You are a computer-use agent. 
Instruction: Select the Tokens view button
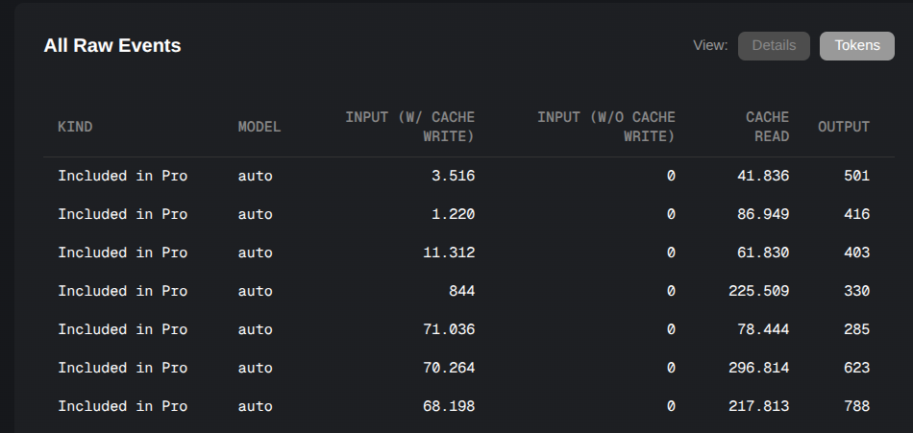click(x=857, y=46)
